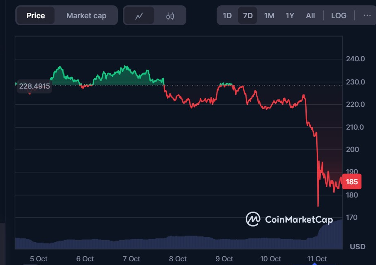Set the chart range to 1D
This screenshot has width=376, height=265.
pos(227,16)
